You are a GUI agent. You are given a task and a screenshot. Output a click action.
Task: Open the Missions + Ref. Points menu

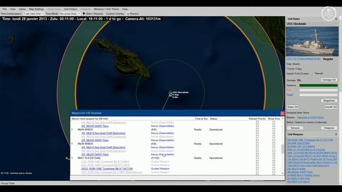106,9
